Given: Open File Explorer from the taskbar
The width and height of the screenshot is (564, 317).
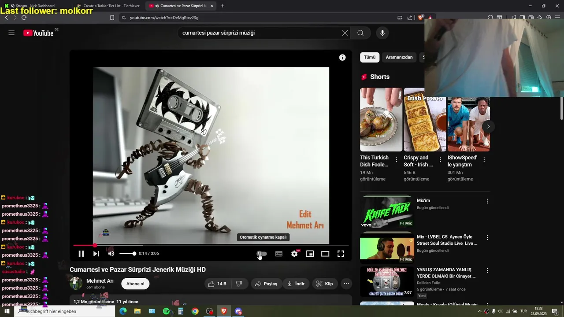Looking at the screenshot, I should click(x=137, y=311).
